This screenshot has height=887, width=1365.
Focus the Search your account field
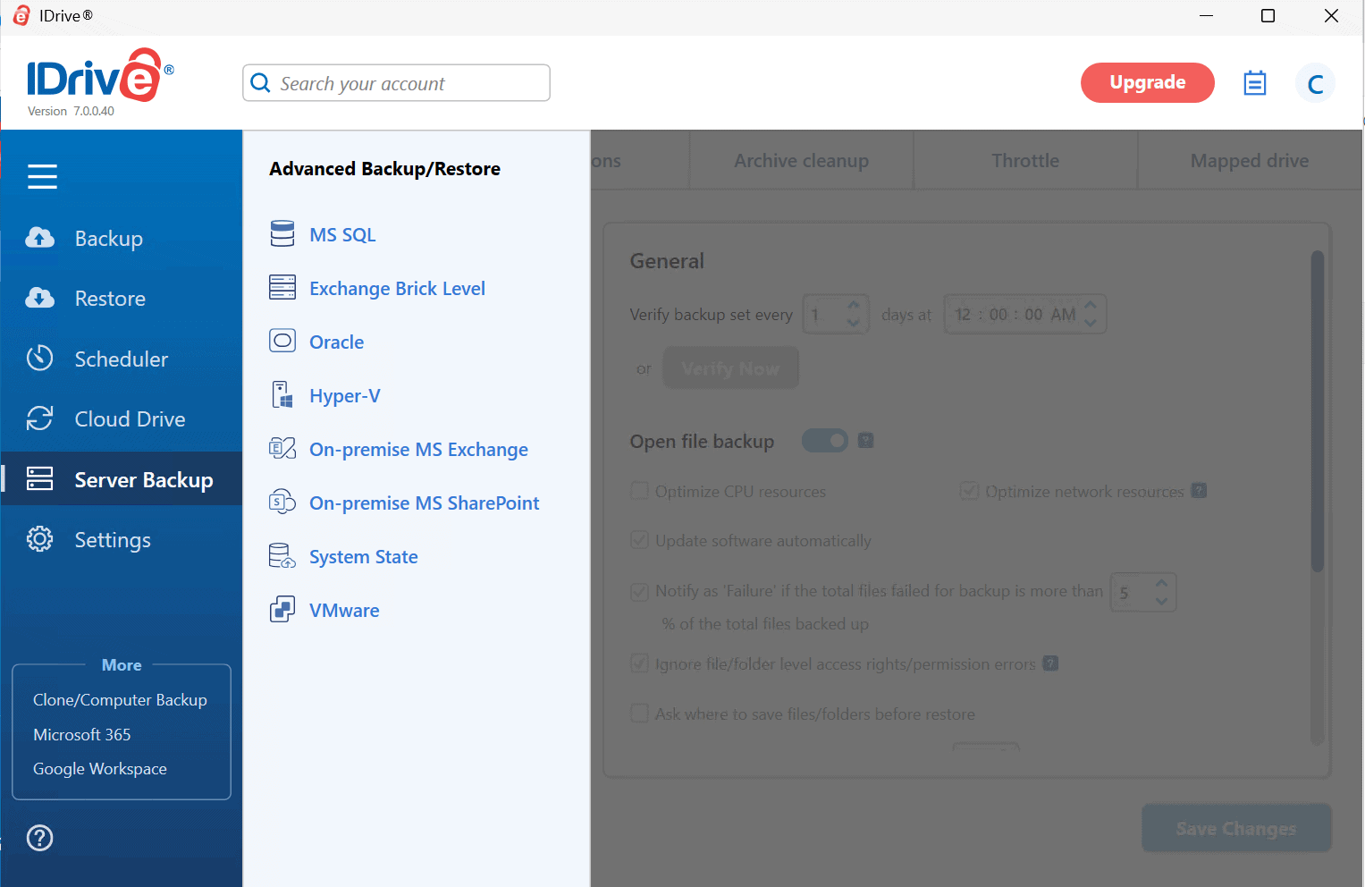pos(396,83)
